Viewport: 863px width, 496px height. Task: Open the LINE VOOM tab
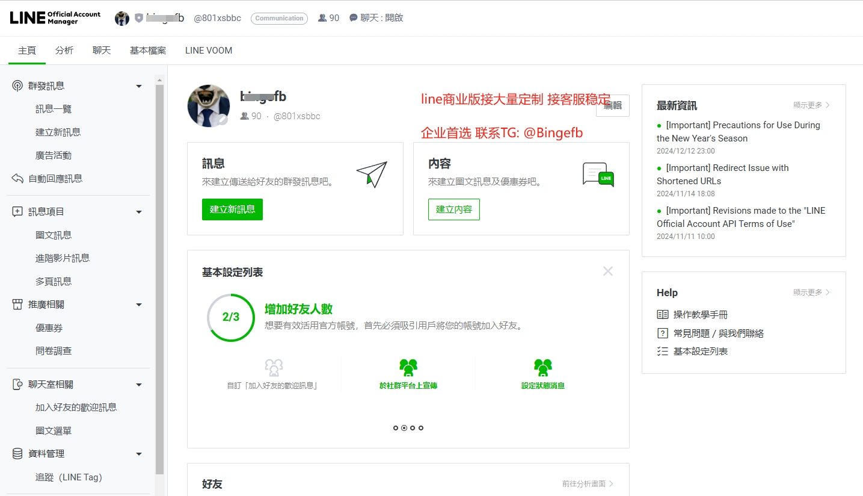208,51
